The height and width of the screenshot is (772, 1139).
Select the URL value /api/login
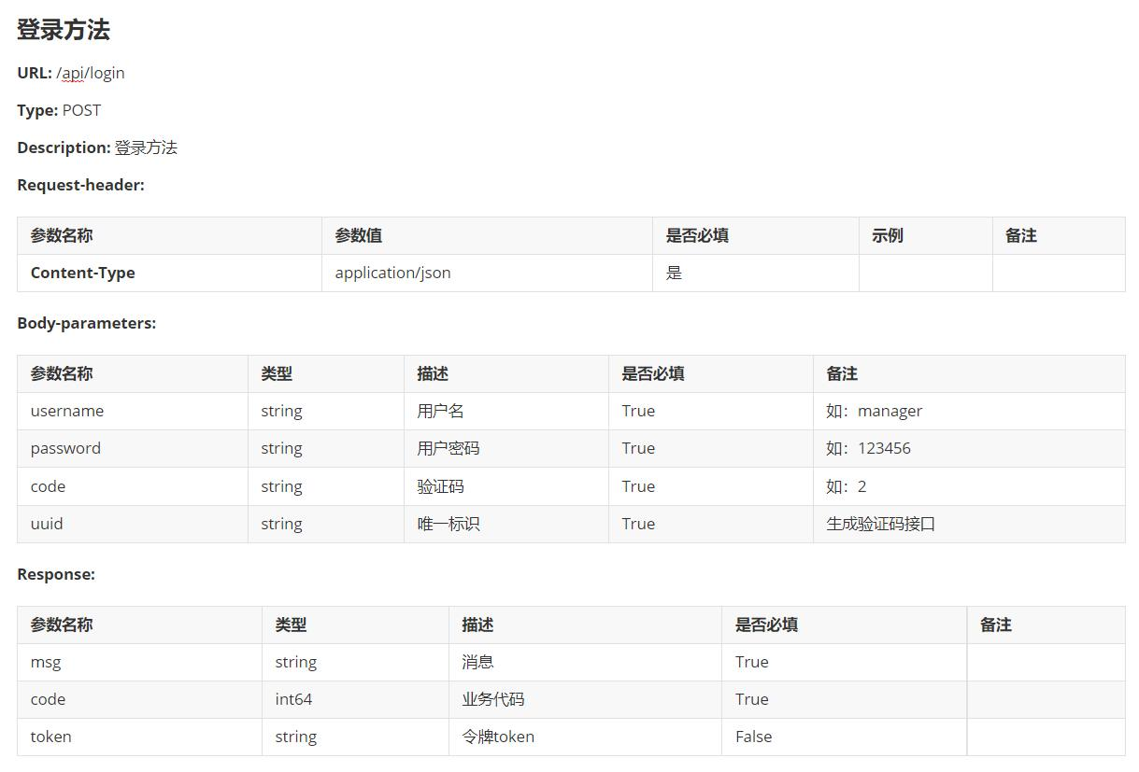pos(91,73)
